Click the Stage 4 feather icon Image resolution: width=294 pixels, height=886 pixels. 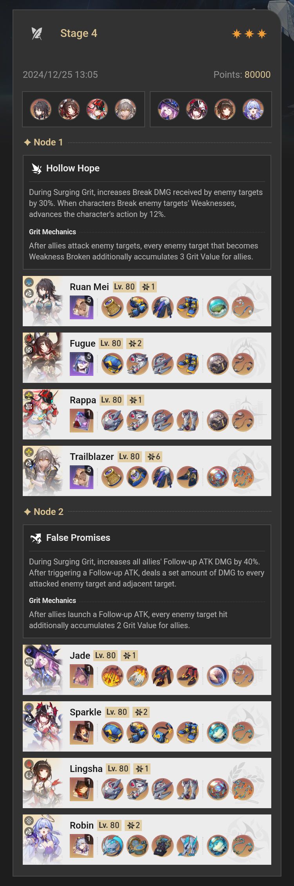pyautogui.click(x=37, y=33)
